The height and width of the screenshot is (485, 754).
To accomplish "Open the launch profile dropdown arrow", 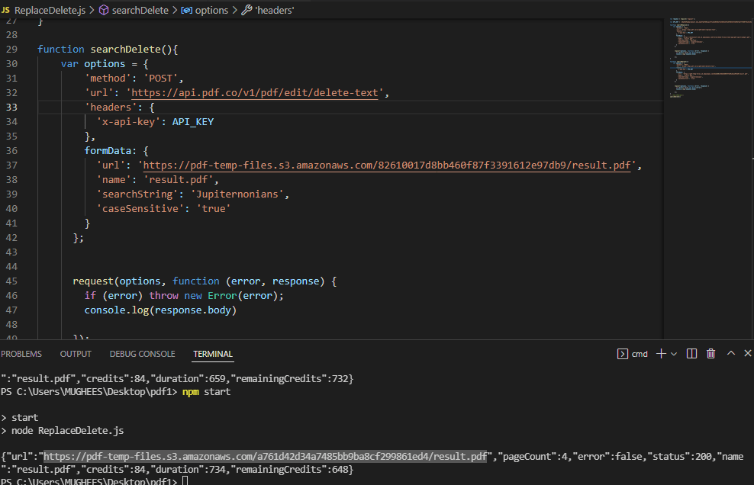I will click(x=673, y=354).
